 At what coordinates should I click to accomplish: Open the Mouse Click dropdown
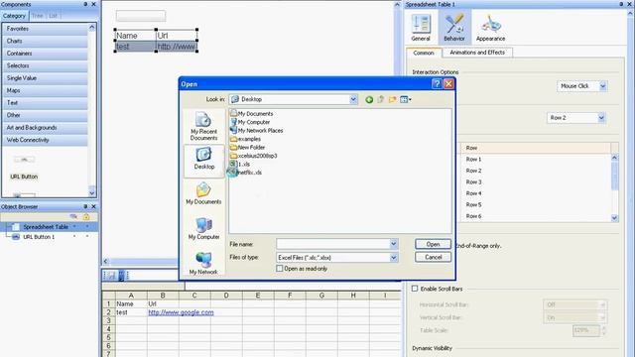point(602,86)
